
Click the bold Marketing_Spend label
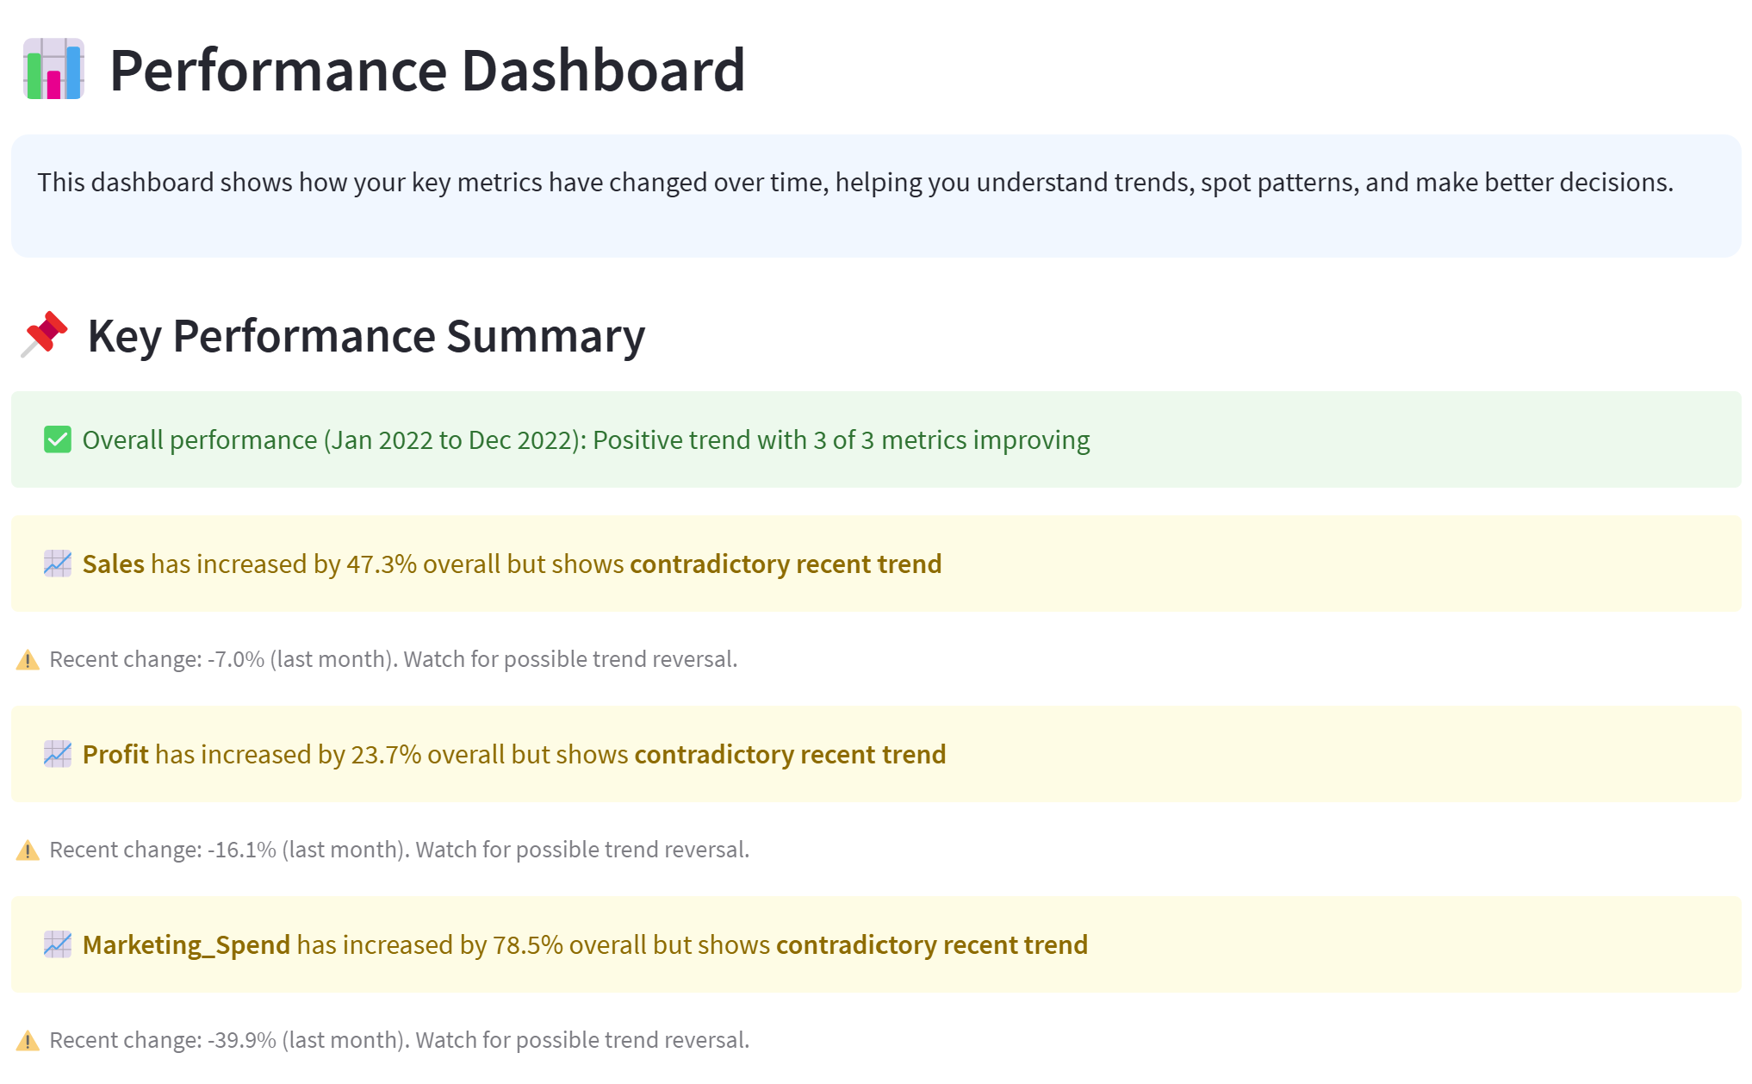186,944
